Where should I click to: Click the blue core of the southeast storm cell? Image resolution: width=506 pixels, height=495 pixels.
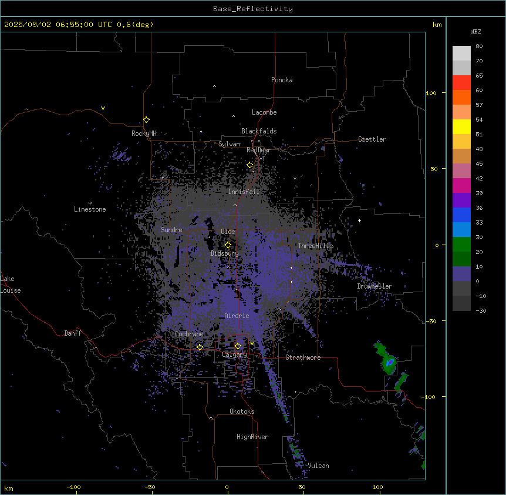point(390,362)
